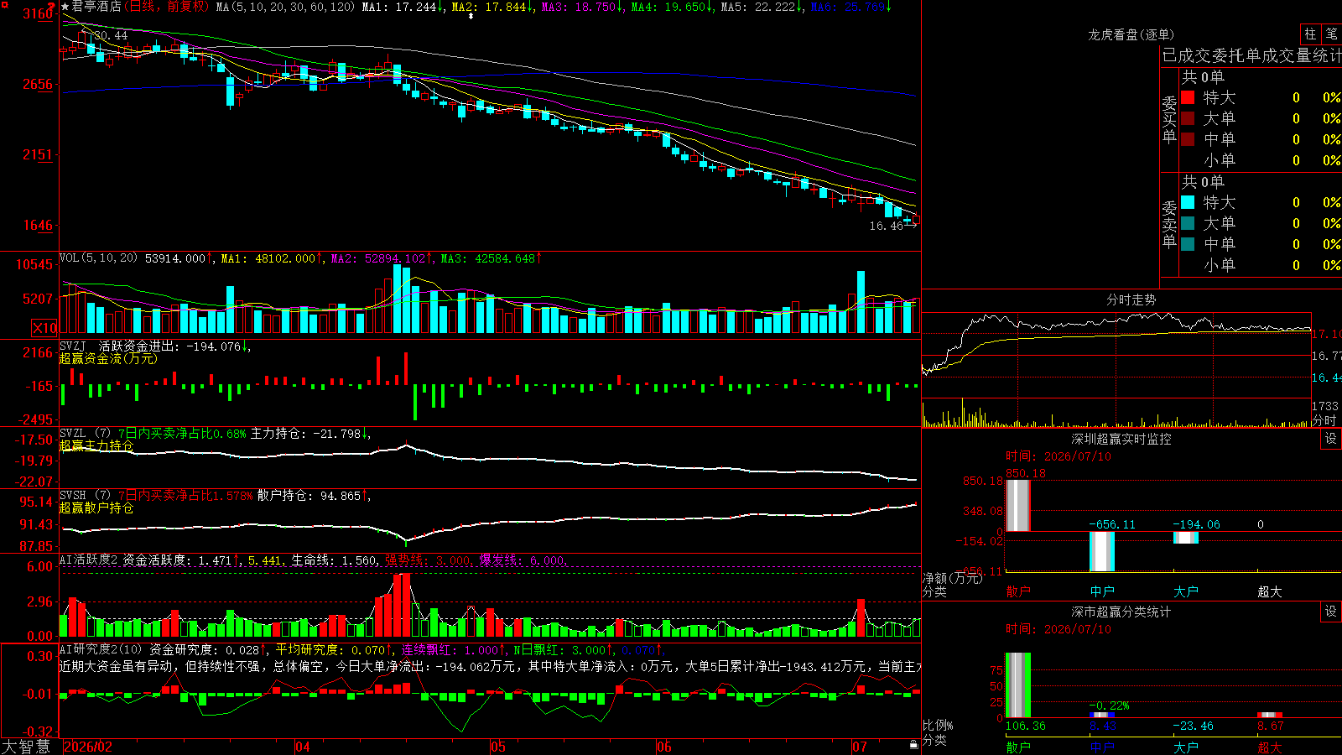Open the SVZL (7) indicator label
Viewport: 1342px width, 755px height.
point(85,434)
